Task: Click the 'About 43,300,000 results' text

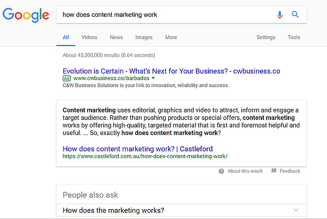Action: pyautogui.click(x=109, y=55)
